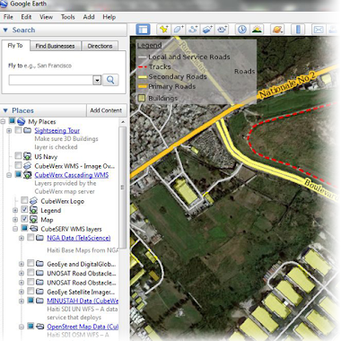Click the search magnifier button
The height and width of the screenshot is (341, 359).
(110, 80)
